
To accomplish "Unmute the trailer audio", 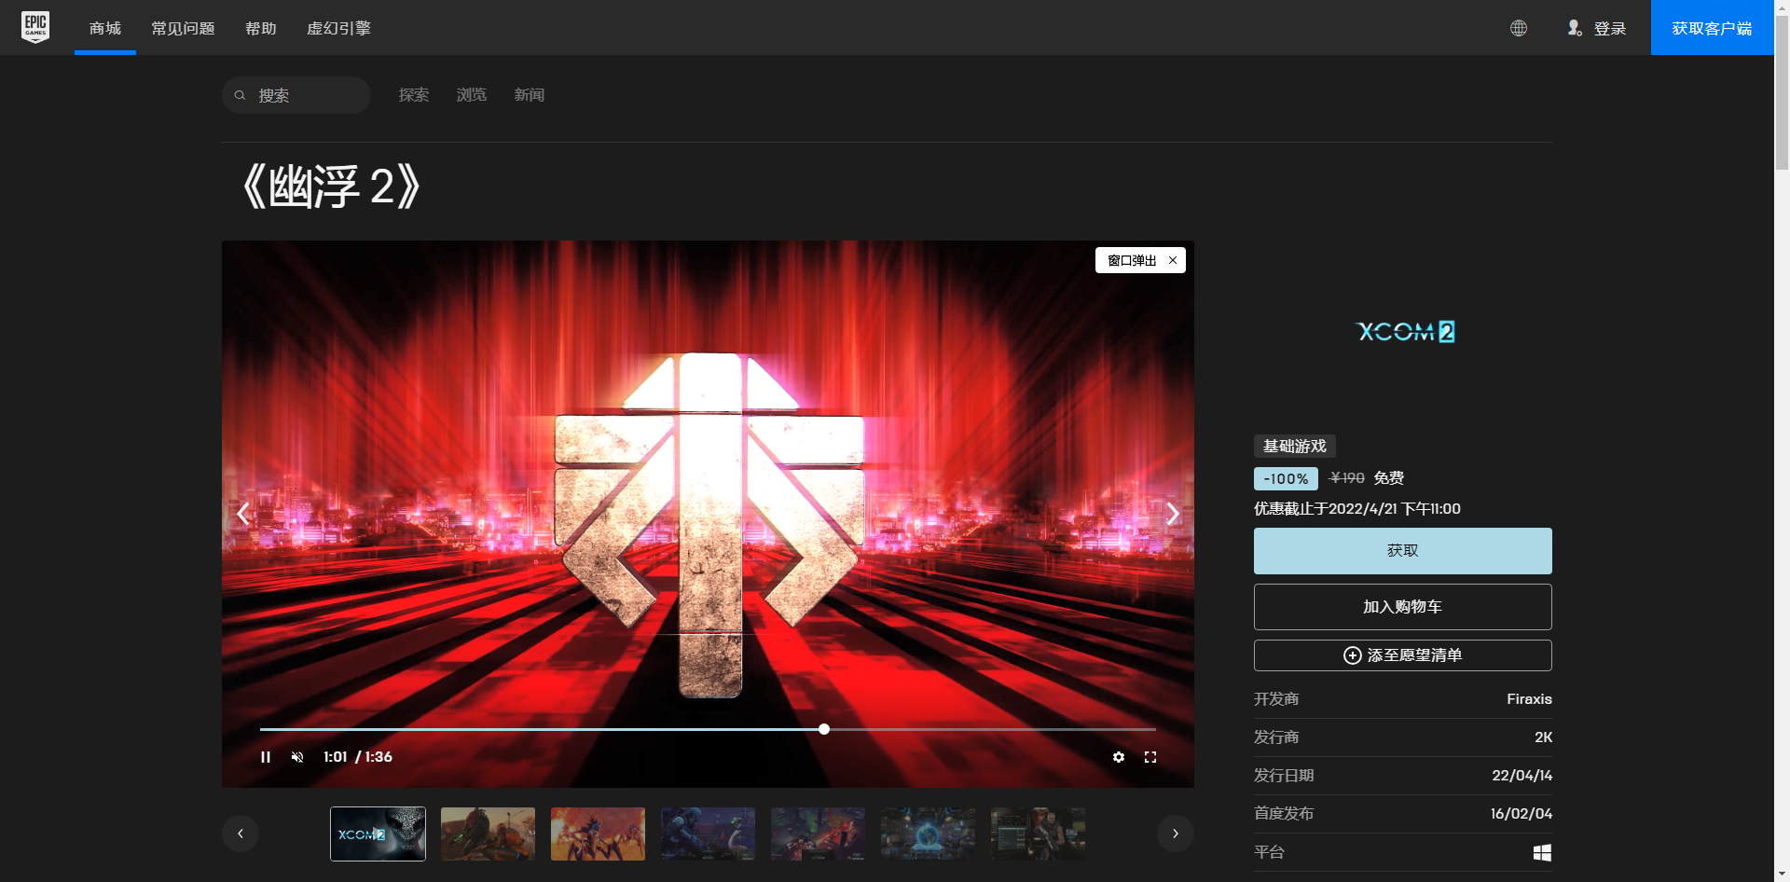I will 297,756.
